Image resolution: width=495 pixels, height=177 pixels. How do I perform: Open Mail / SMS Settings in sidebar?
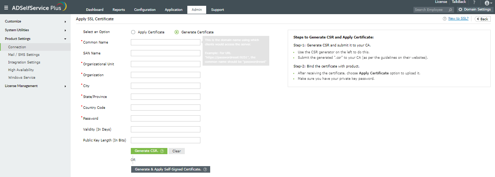[x=24, y=55]
